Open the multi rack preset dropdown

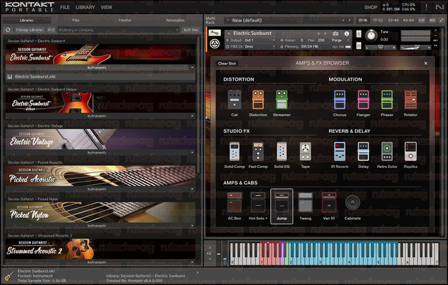click(x=227, y=20)
